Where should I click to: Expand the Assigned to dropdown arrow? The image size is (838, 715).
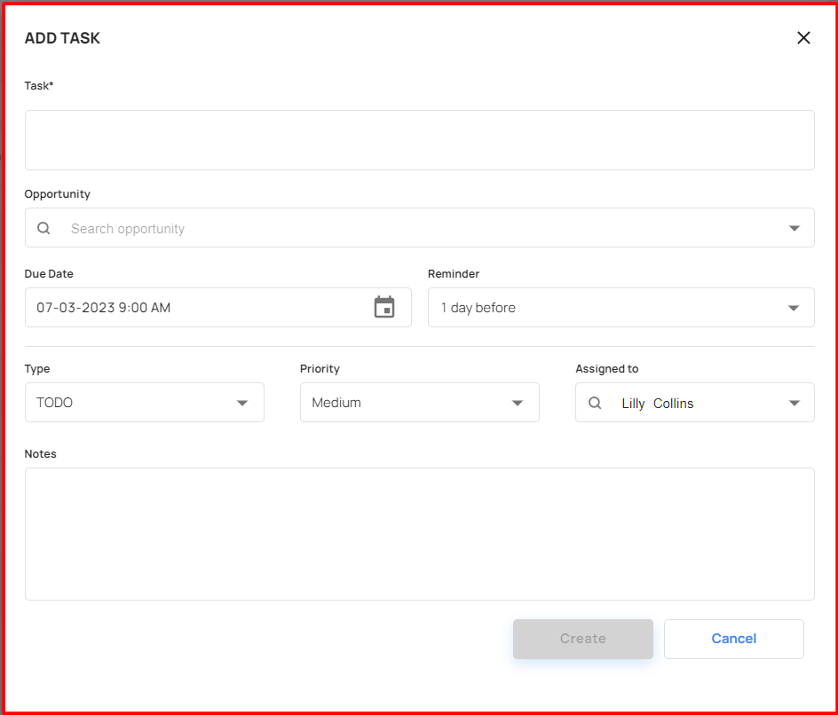[x=795, y=403]
